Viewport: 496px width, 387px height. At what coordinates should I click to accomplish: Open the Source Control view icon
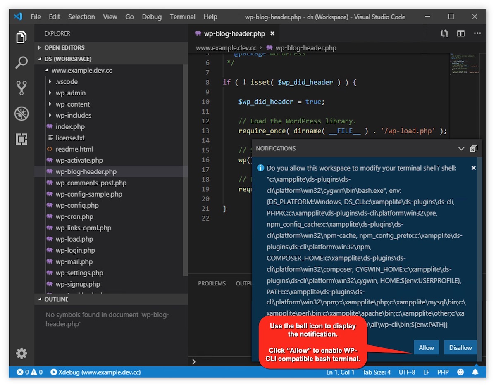[x=21, y=88]
